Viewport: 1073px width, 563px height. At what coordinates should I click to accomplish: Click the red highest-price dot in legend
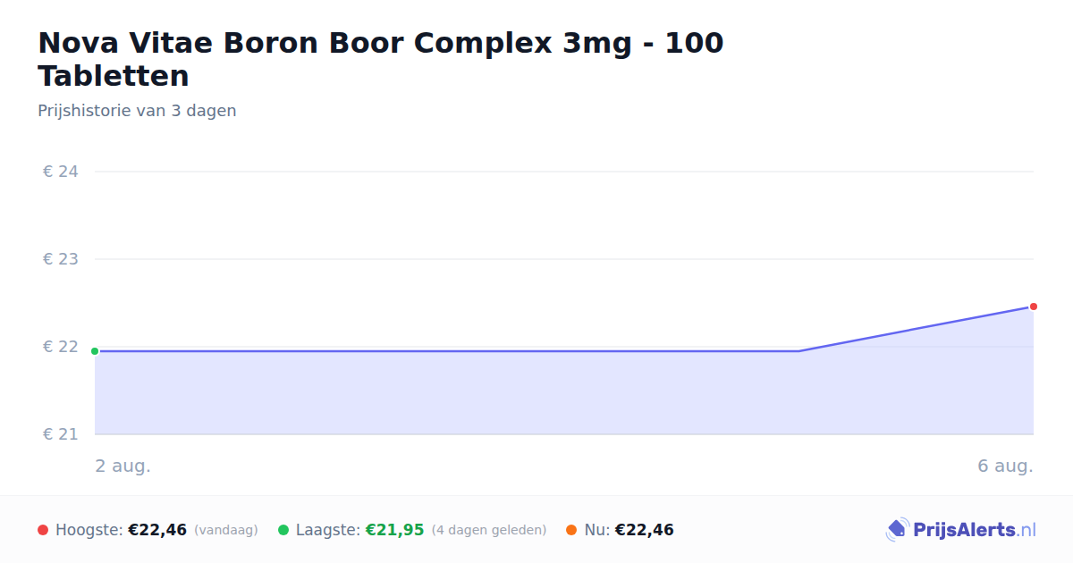pos(43,530)
